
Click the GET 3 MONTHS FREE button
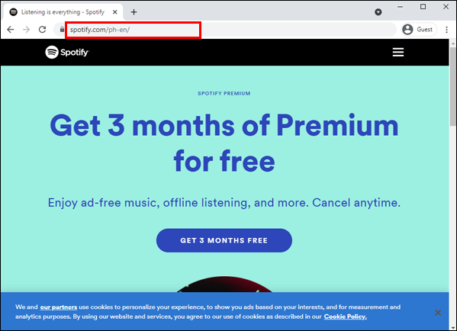click(x=224, y=240)
